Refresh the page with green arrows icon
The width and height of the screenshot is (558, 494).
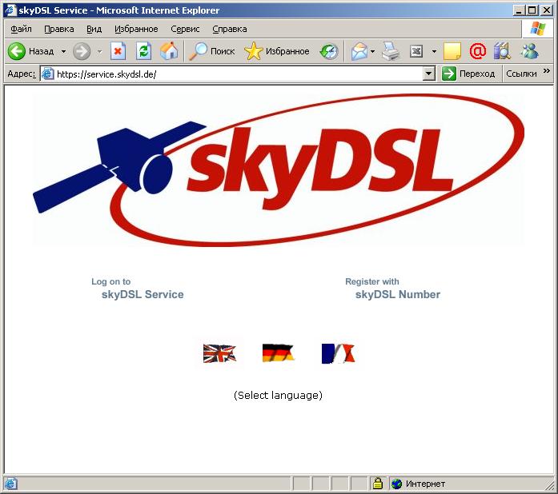tap(144, 51)
